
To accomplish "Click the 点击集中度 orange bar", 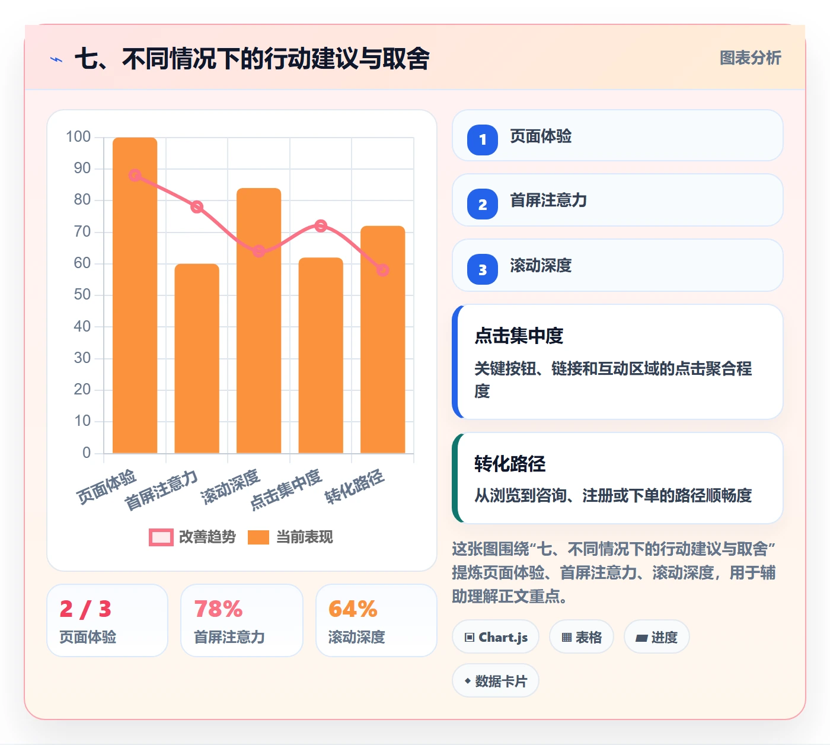I will tap(321, 355).
